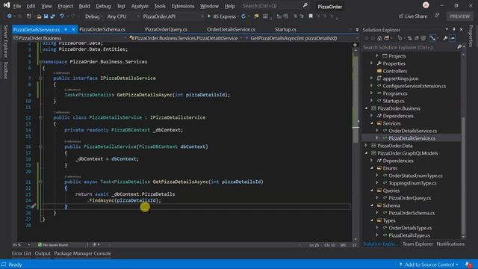Image resolution: width=478 pixels, height=269 pixels.
Task: Open the Package Manager Console tab
Action: (83, 253)
